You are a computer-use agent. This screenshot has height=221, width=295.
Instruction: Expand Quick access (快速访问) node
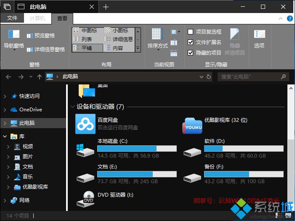point(5,96)
